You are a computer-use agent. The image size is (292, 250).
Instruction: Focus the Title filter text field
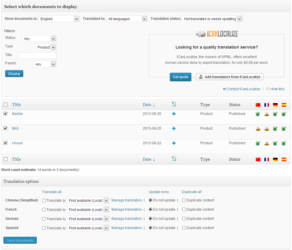(37, 55)
